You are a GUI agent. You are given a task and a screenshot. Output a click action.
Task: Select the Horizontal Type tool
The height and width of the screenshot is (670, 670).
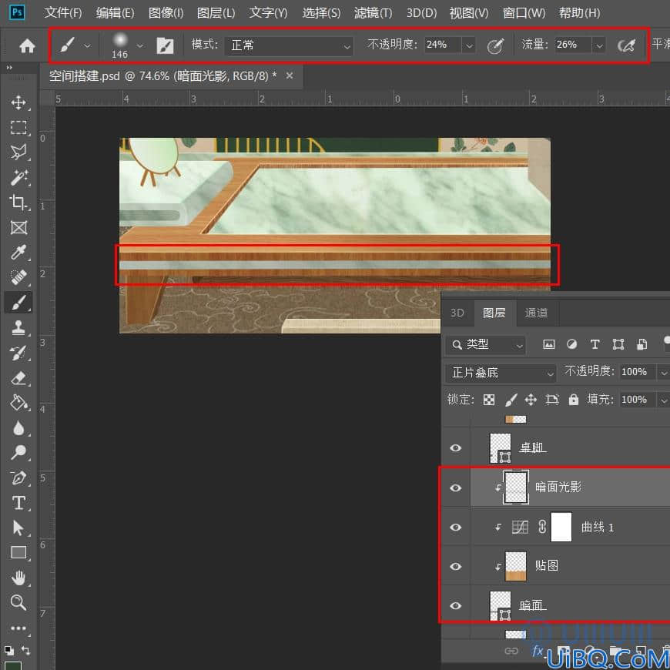pyautogui.click(x=18, y=503)
